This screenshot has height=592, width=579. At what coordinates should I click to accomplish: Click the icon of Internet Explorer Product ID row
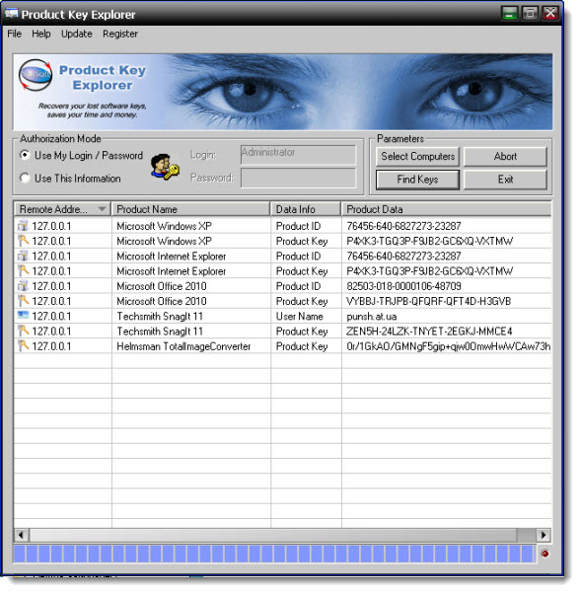[23, 256]
